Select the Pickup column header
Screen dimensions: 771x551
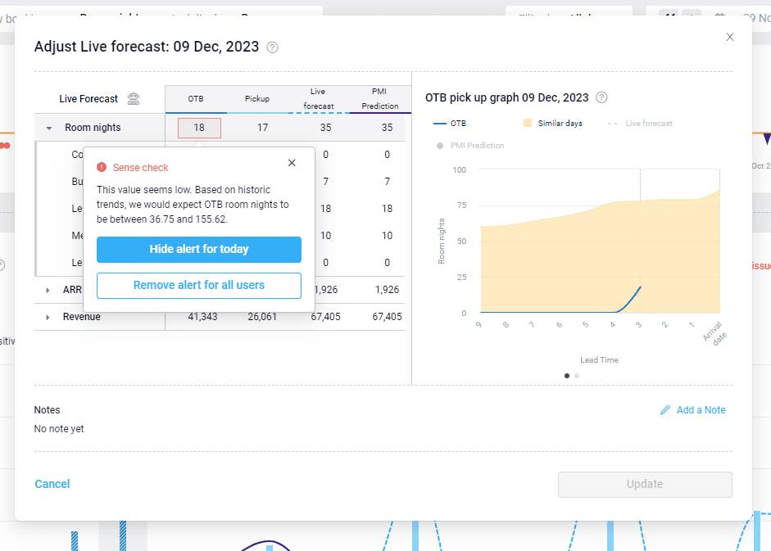coord(257,99)
